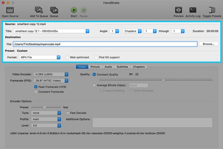Switch to the Chapters tab
Viewport: 223px width, 149px height.
point(139,67)
